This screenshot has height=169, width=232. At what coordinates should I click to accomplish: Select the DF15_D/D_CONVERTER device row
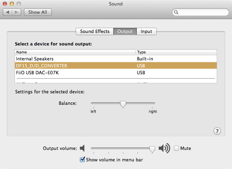[116, 66]
